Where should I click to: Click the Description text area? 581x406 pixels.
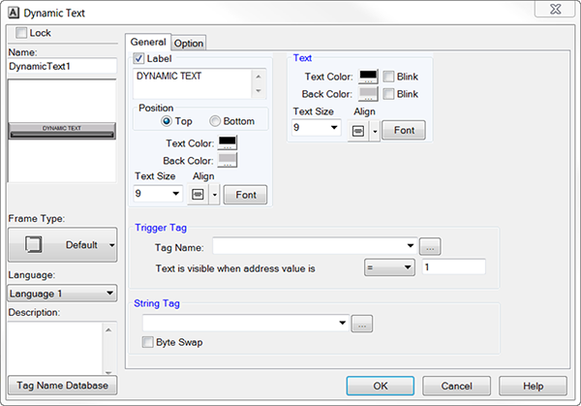(x=55, y=348)
